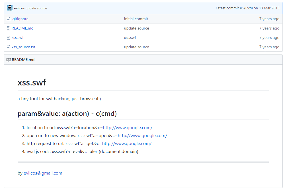
Task: Open the 'update source' latest commit message
Action: click(x=36, y=8)
